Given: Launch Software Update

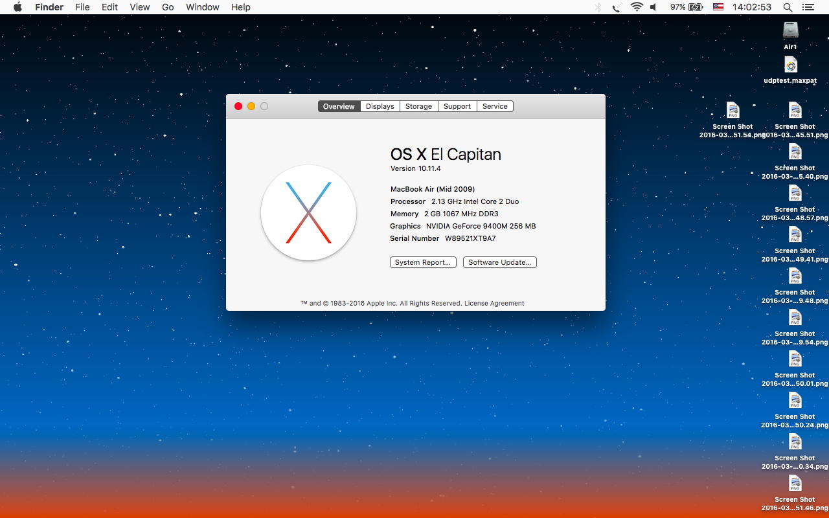Looking at the screenshot, I should (500, 262).
